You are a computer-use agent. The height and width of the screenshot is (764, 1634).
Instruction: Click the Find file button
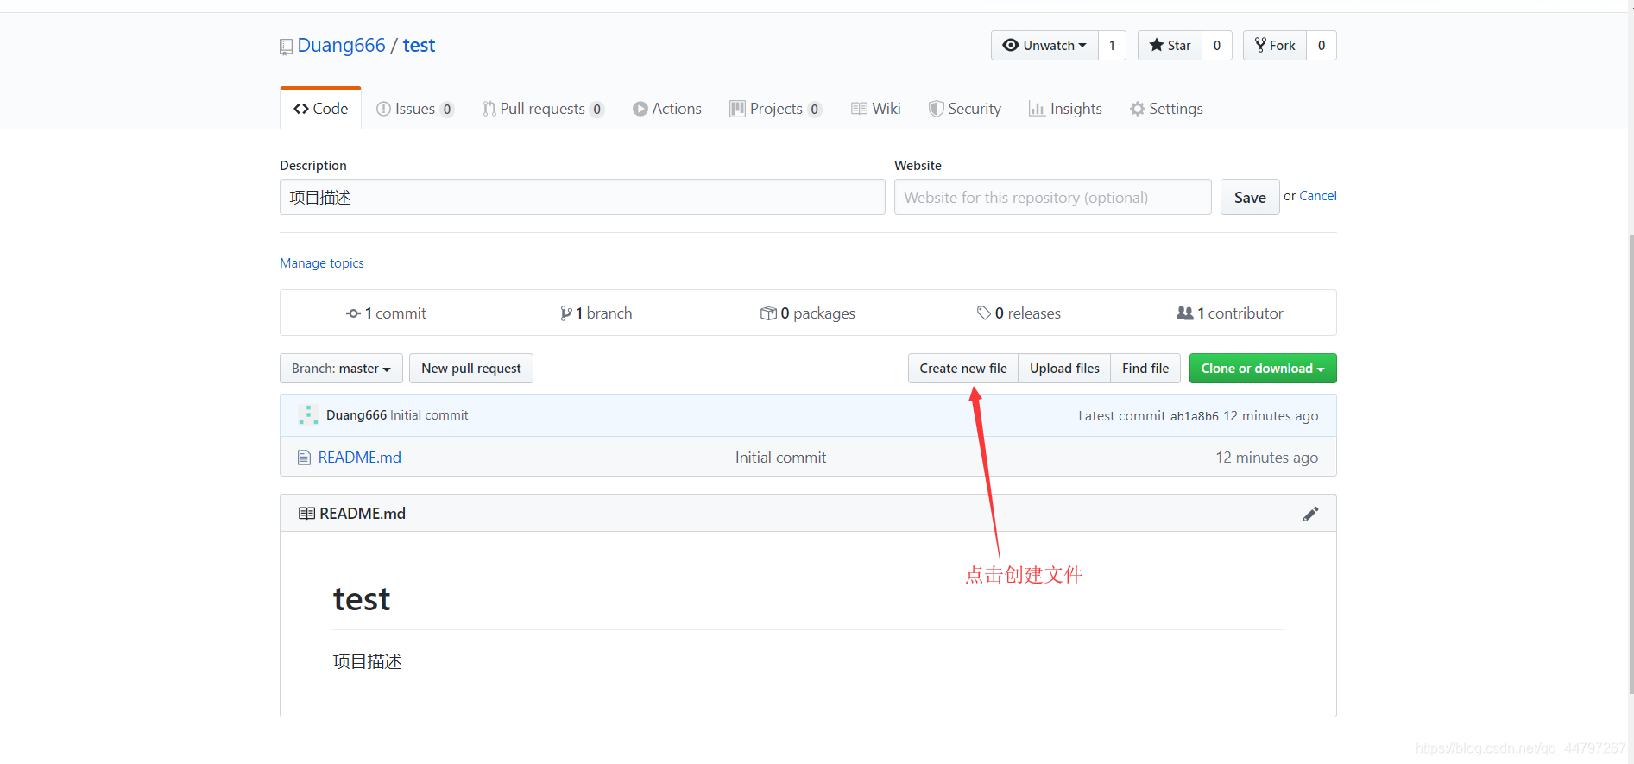pyautogui.click(x=1145, y=369)
